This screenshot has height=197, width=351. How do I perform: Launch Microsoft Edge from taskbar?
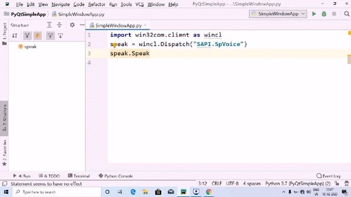(133, 192)
